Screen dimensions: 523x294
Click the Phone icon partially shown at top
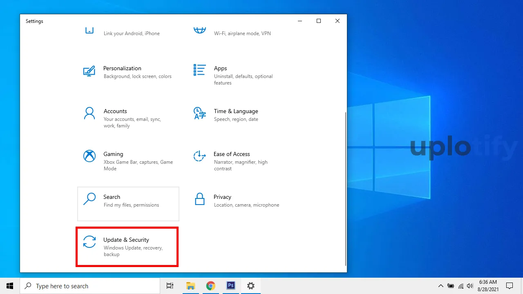89,31
